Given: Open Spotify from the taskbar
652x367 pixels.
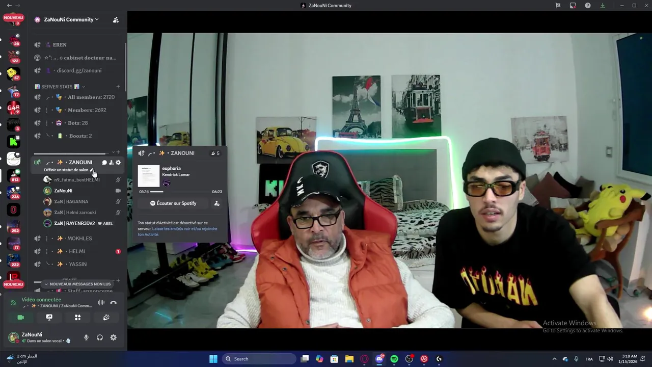Looking at the screenshot, I should click(x=394, y=359).
